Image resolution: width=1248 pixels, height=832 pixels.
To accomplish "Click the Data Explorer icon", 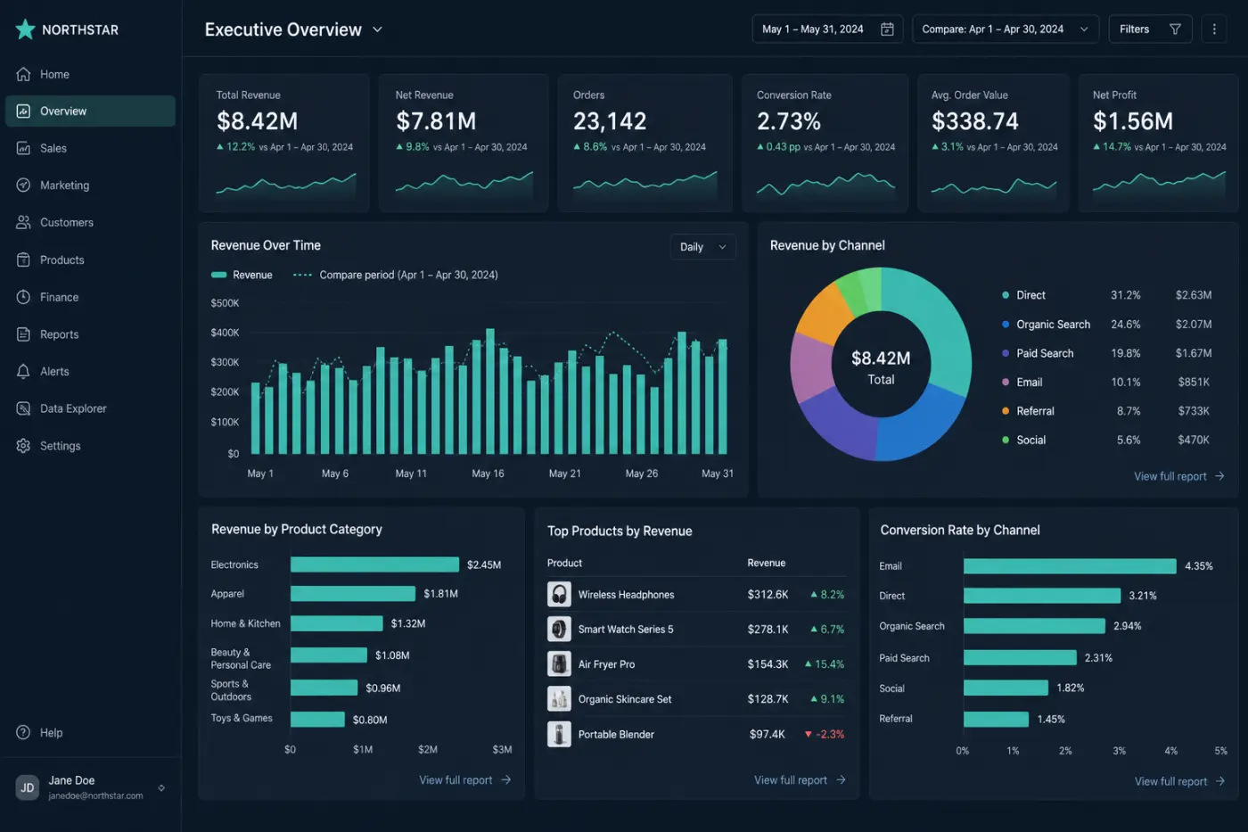I will click(23, 408).
